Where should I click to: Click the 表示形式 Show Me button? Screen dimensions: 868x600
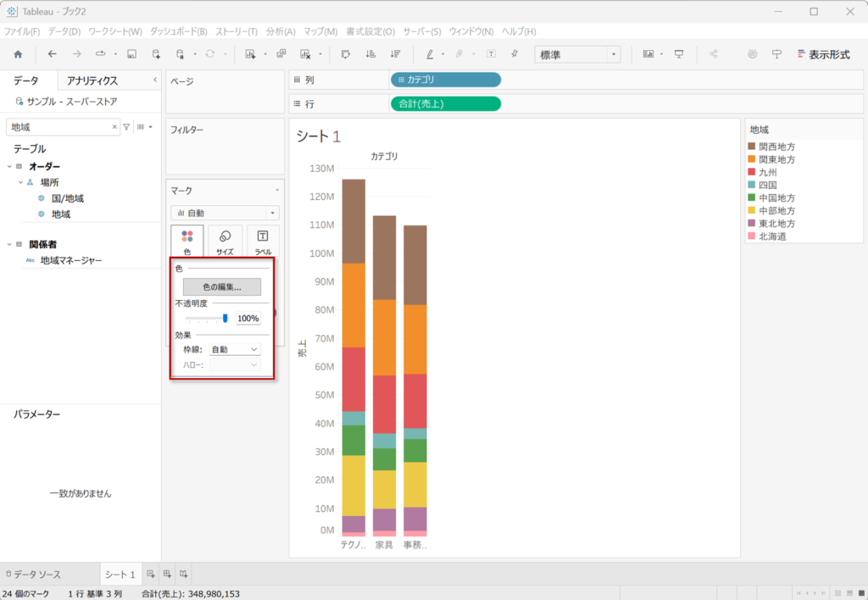tap(822, 54)
